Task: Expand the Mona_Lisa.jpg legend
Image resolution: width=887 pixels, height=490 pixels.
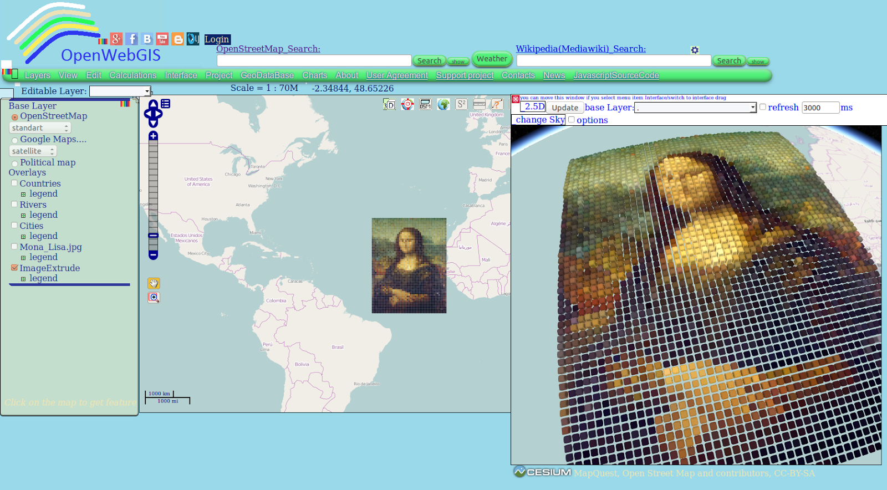Action: click(23, 258)
